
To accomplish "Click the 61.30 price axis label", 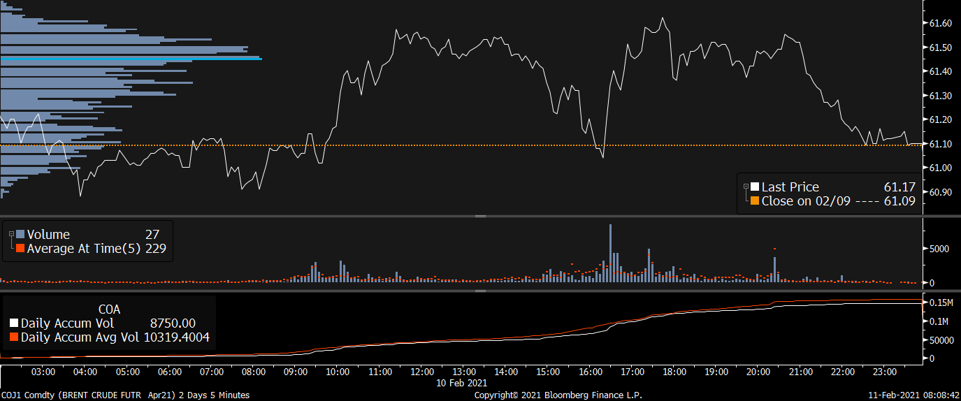I will click(941, 96).
